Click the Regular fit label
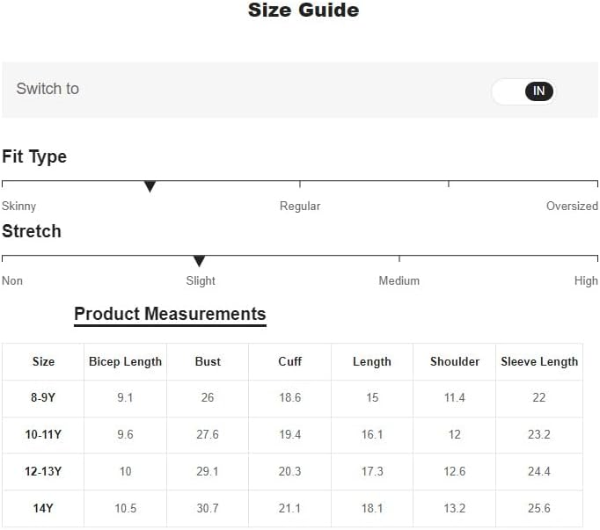The height and width of the screenshot is (530, 600). 300,206
